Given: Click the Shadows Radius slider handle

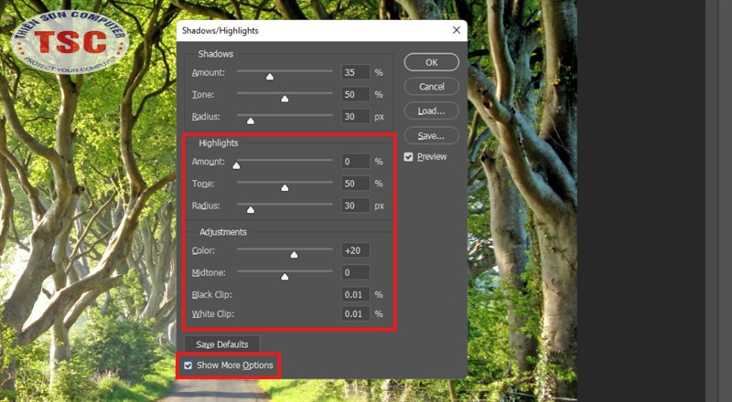Looking at the screenshot, I should point(250,121).
